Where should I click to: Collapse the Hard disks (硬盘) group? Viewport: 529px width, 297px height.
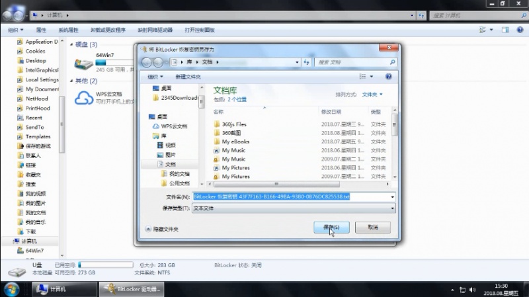pyautogui.click(x=71, y=44)
